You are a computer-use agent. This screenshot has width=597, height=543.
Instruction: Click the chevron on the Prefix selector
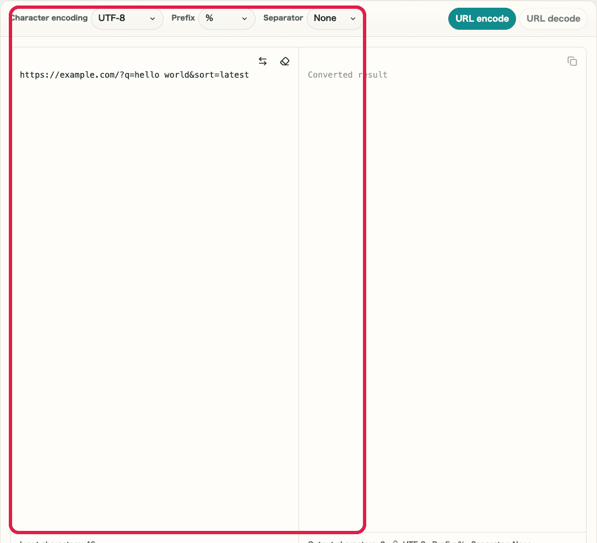pos(244,18)
